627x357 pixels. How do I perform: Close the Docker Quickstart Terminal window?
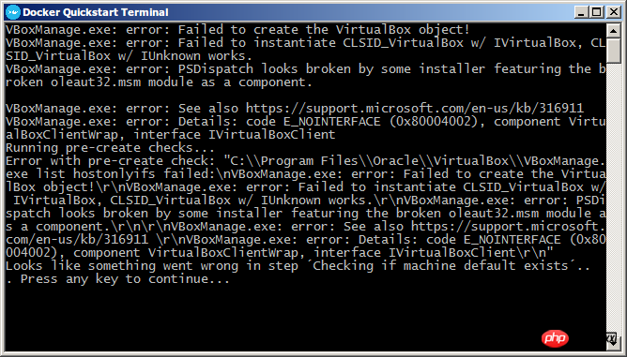(x=613, y=12)
